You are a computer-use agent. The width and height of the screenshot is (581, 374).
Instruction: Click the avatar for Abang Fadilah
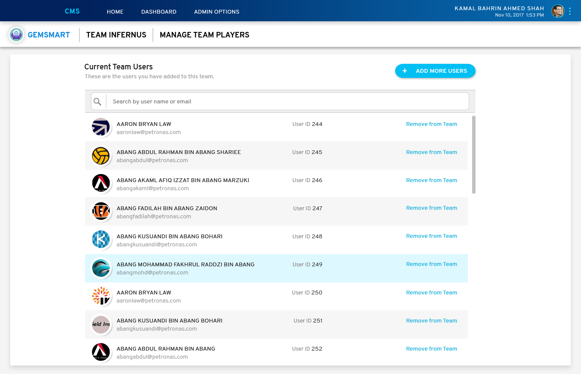tap(101, 212)
